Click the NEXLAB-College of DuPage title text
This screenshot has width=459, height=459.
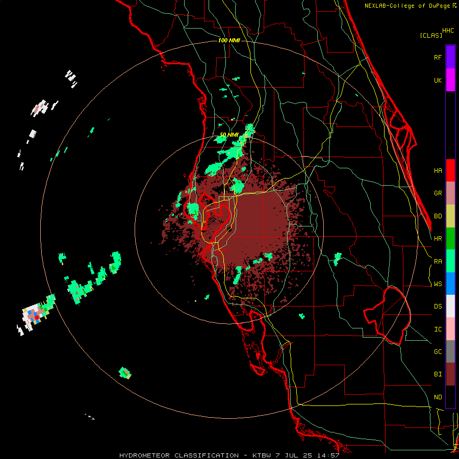(408, 6)
